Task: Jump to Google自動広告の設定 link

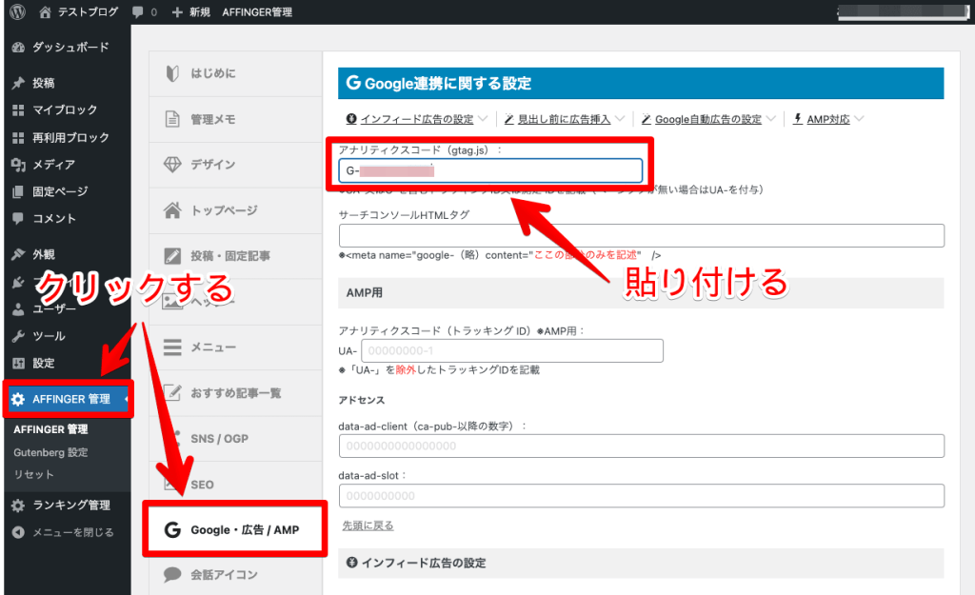Action: (x=708, y=119)
